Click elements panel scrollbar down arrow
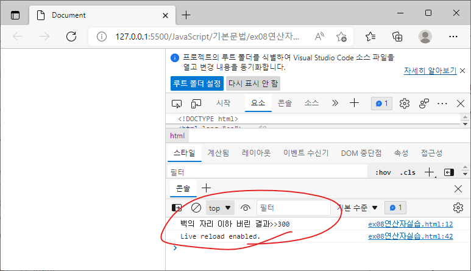471x271 pixels. click(x=465, y=124)
